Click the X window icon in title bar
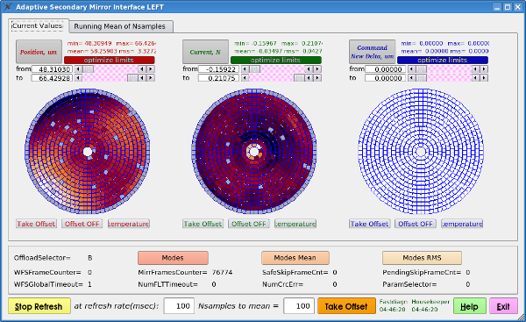Screen dimensions: 526x322 (8, 7)
